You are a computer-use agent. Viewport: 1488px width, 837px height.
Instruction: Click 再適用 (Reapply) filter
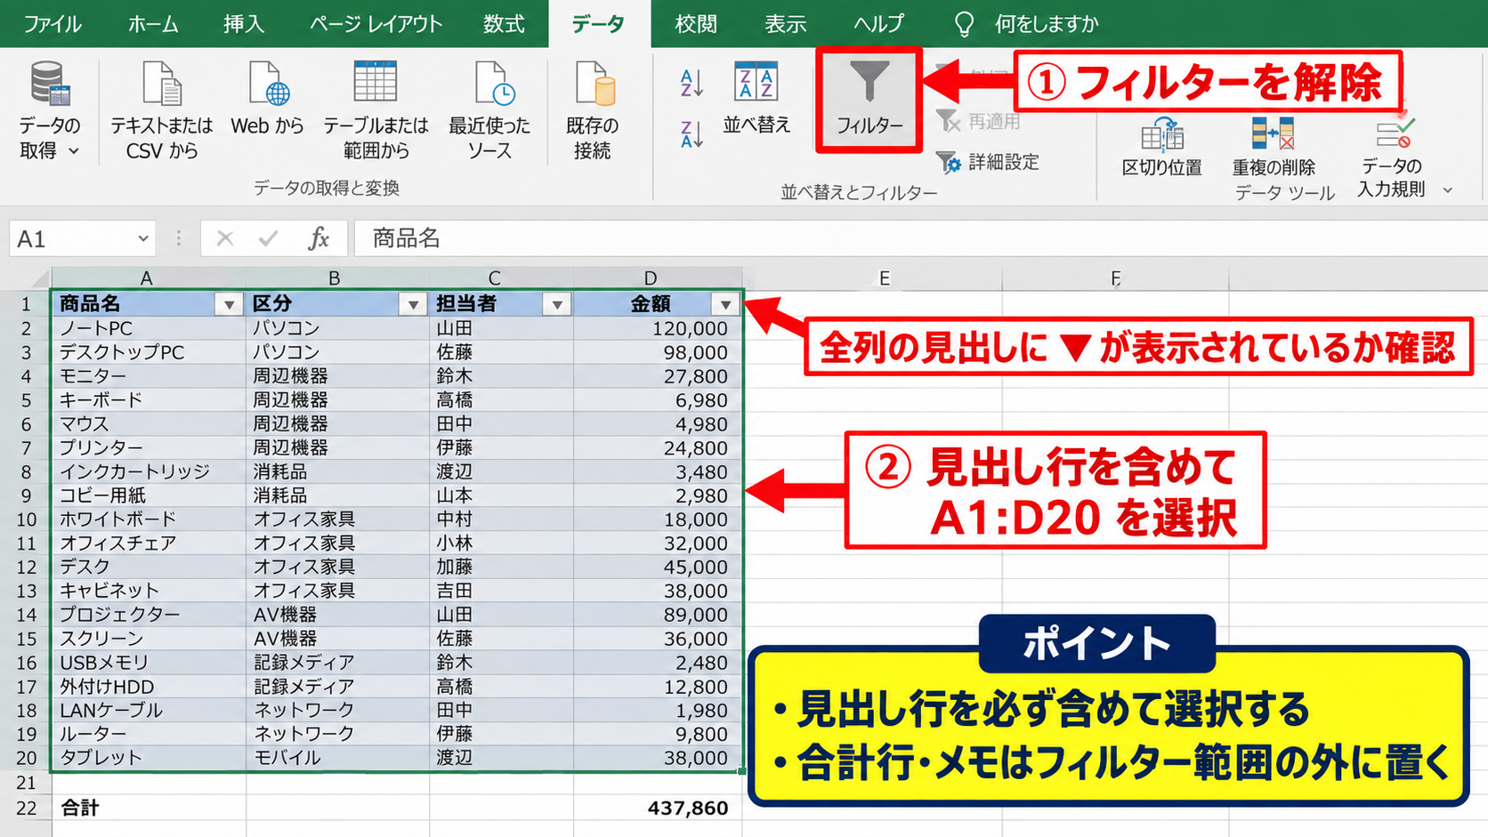coord(978,121)
